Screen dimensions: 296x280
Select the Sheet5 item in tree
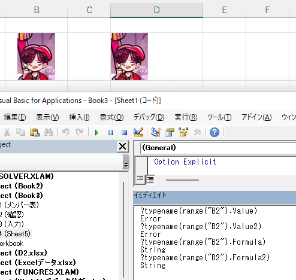click(16, 234)
